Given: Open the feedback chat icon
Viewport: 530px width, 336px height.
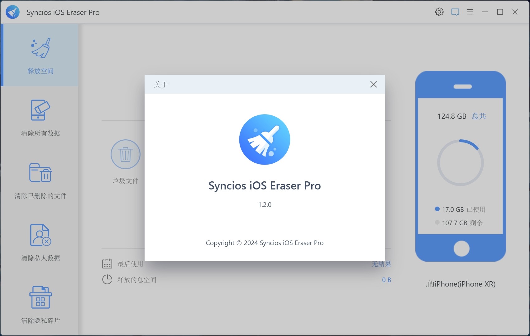Looking at the screenshot, I should (x=455, y=12).
